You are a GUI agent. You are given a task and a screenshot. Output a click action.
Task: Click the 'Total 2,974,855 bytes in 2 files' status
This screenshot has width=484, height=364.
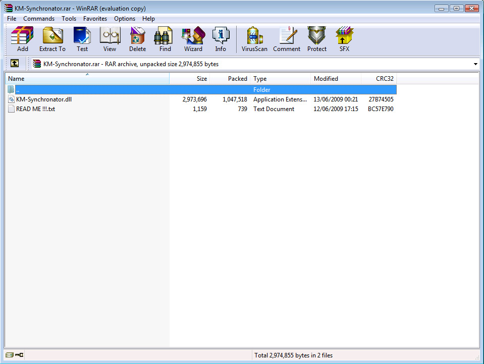pos(294,355)
